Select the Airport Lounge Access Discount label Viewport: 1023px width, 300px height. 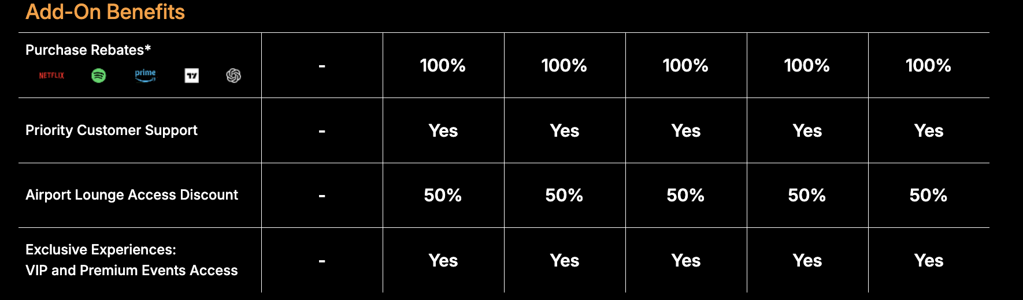(132, 195)
